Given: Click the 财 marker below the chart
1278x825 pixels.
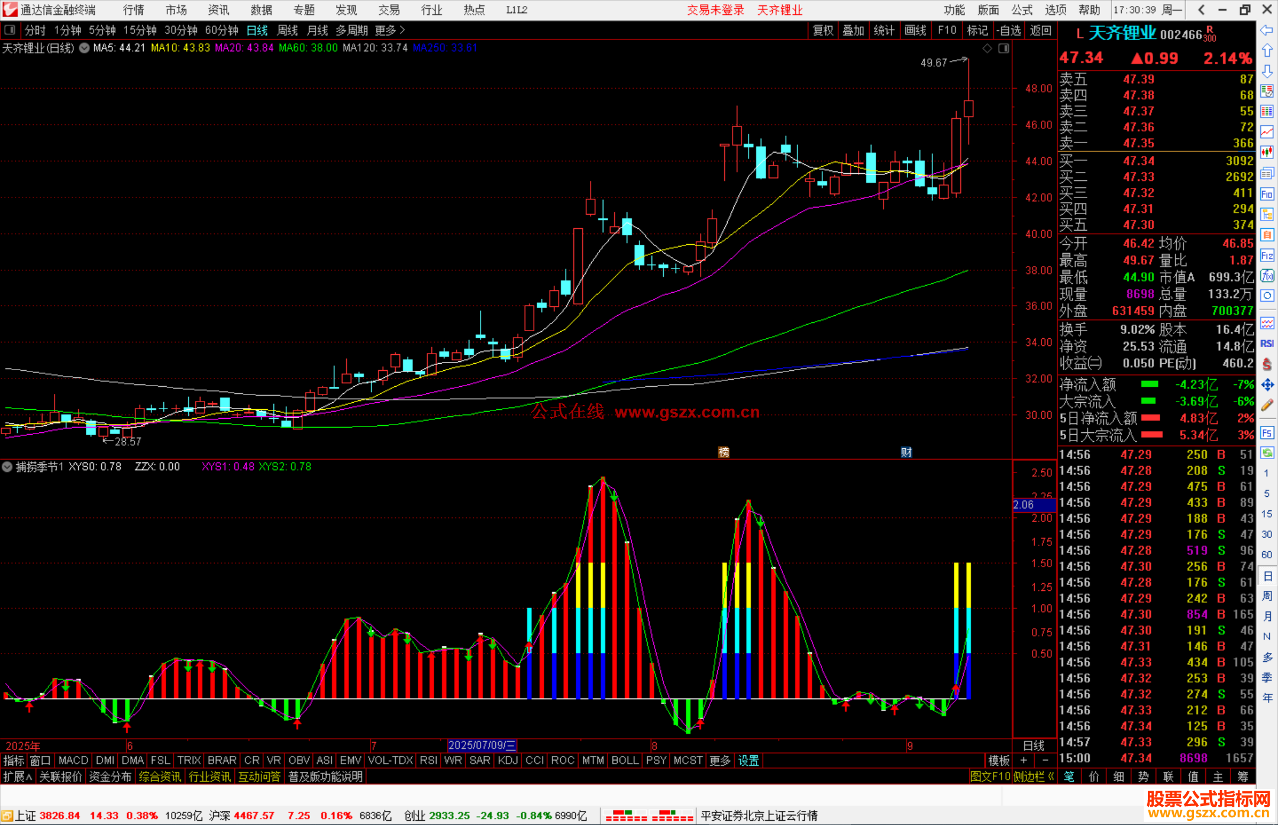Looking at the screenshot, I should [906, 452].
